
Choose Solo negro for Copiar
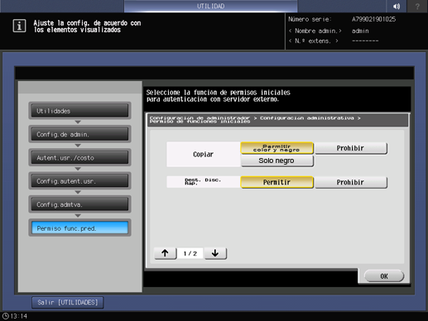(277, 160)
